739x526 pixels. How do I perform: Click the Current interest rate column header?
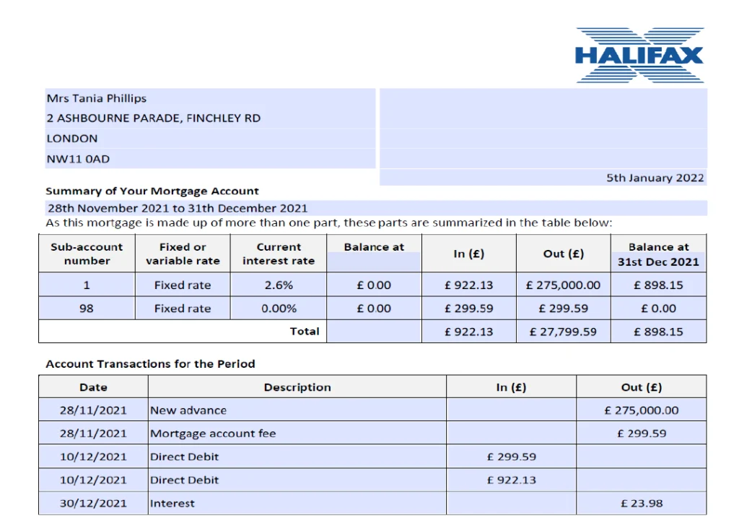point(279,254)
